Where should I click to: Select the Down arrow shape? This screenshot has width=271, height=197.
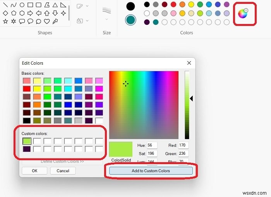pos(55,13)
